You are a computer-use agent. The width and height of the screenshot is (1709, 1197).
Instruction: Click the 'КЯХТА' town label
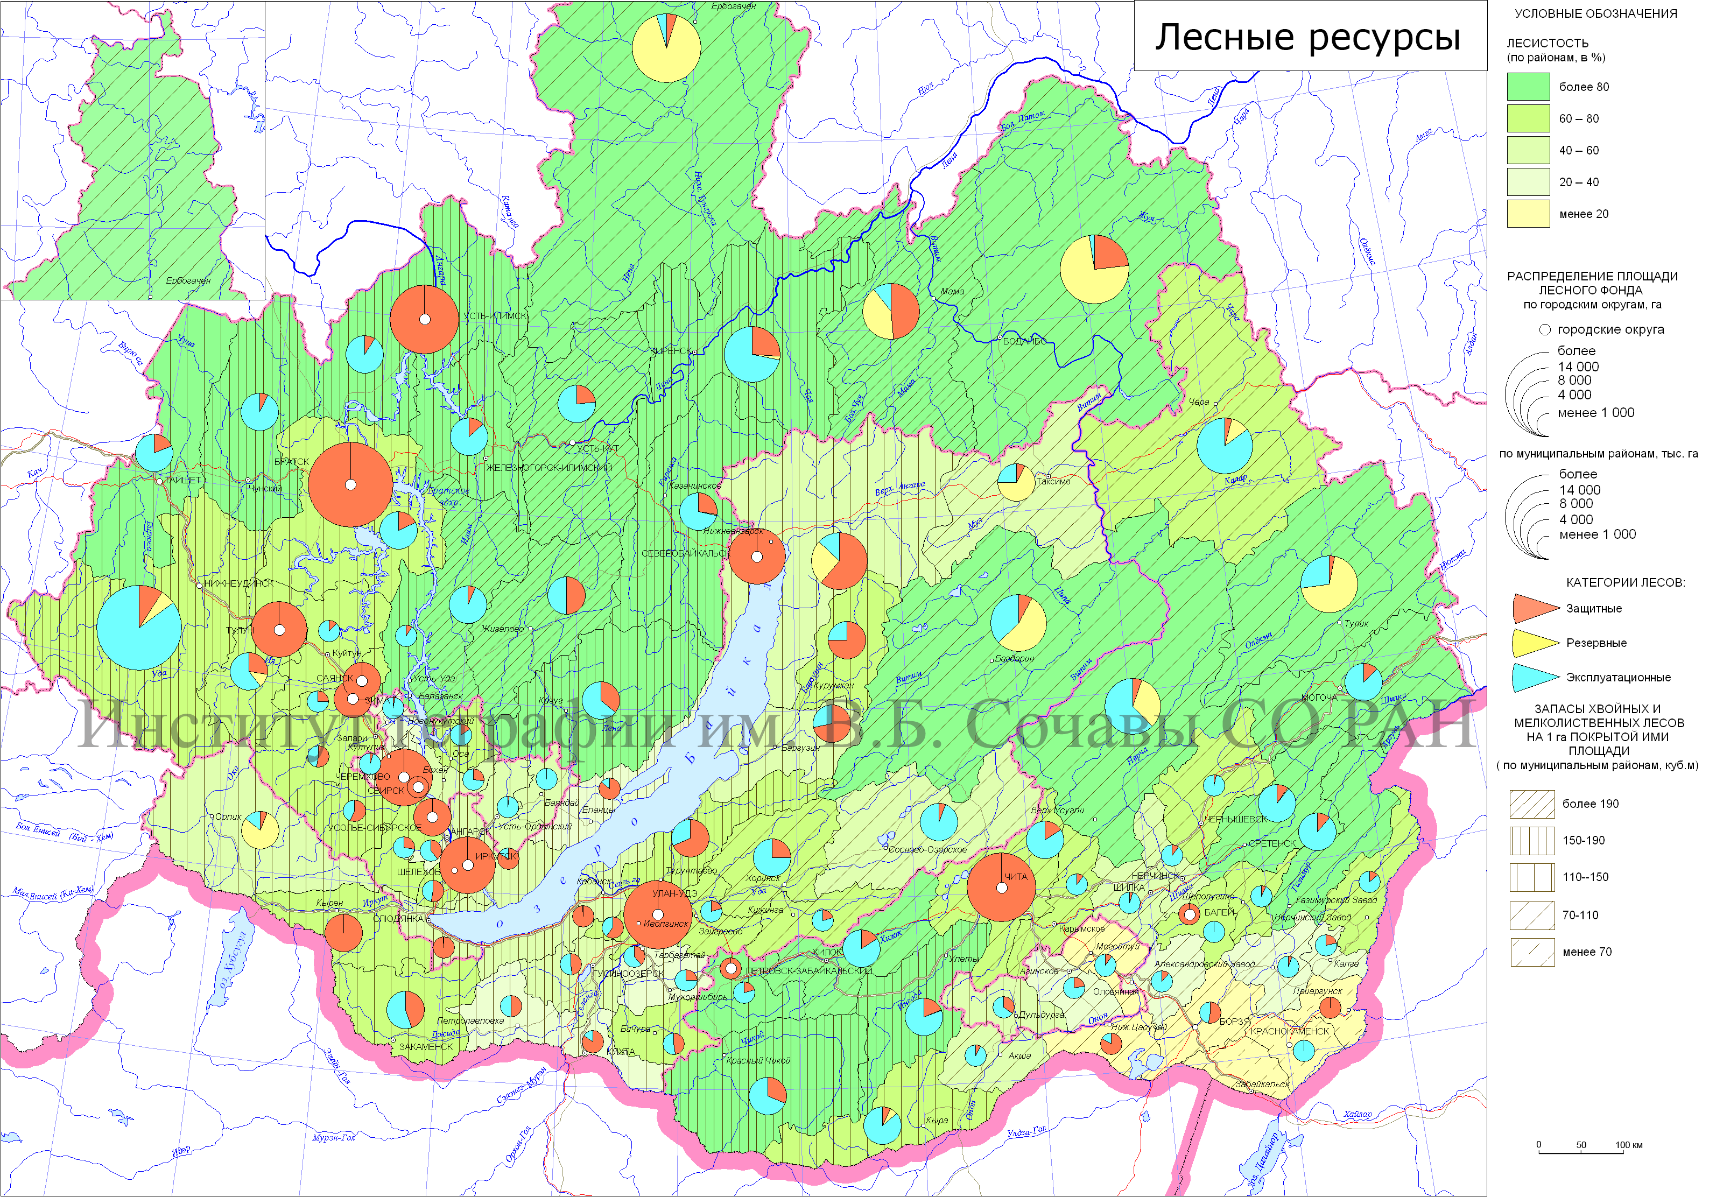pyautogui.click(x=621, y=1052)
